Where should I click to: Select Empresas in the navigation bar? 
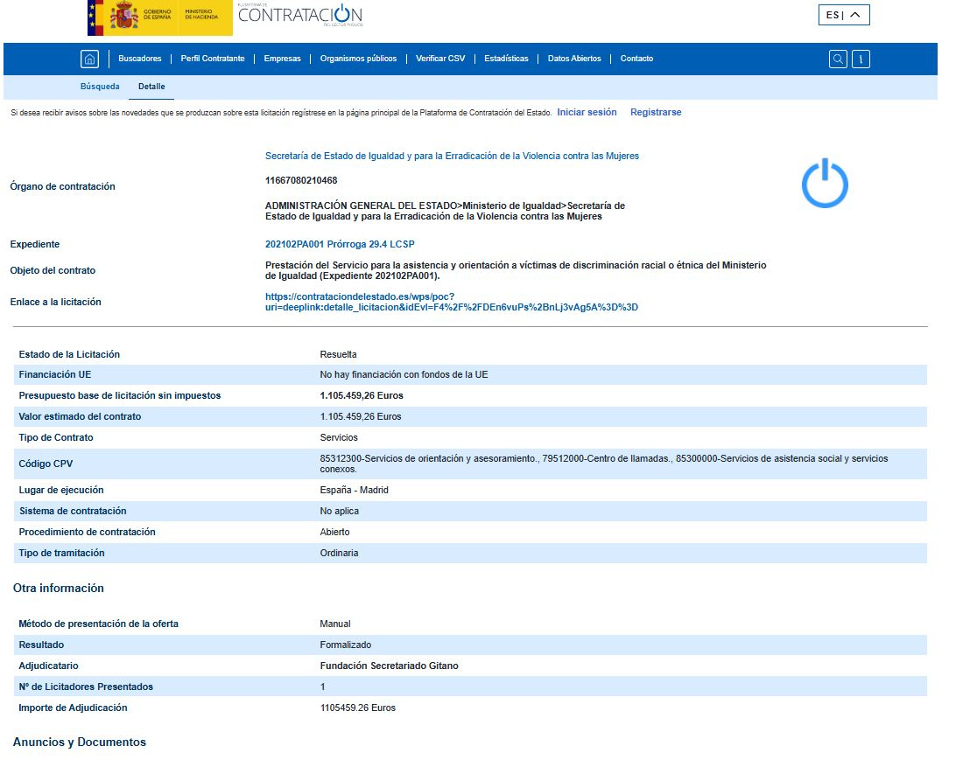coord(282,59)
